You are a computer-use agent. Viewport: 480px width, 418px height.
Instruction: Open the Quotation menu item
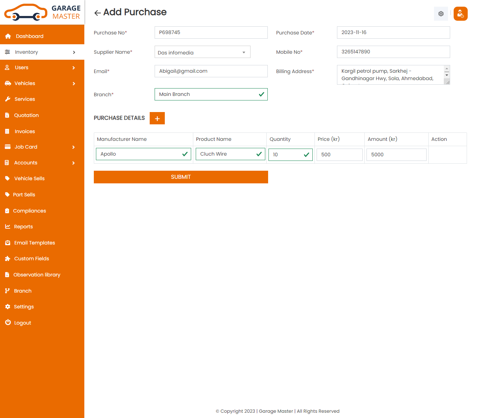coord(26,115)
